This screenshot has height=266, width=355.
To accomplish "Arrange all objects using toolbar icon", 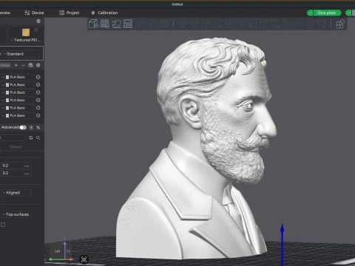I will tap(128, 24).
